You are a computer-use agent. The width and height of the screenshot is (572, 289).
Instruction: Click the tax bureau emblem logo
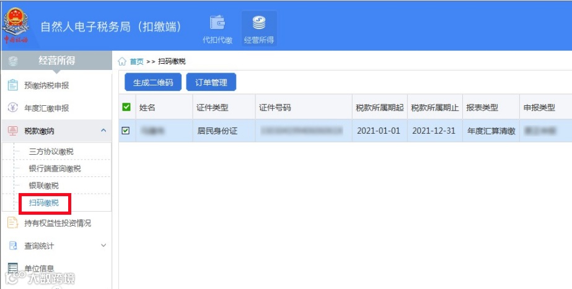click(15, 25)
